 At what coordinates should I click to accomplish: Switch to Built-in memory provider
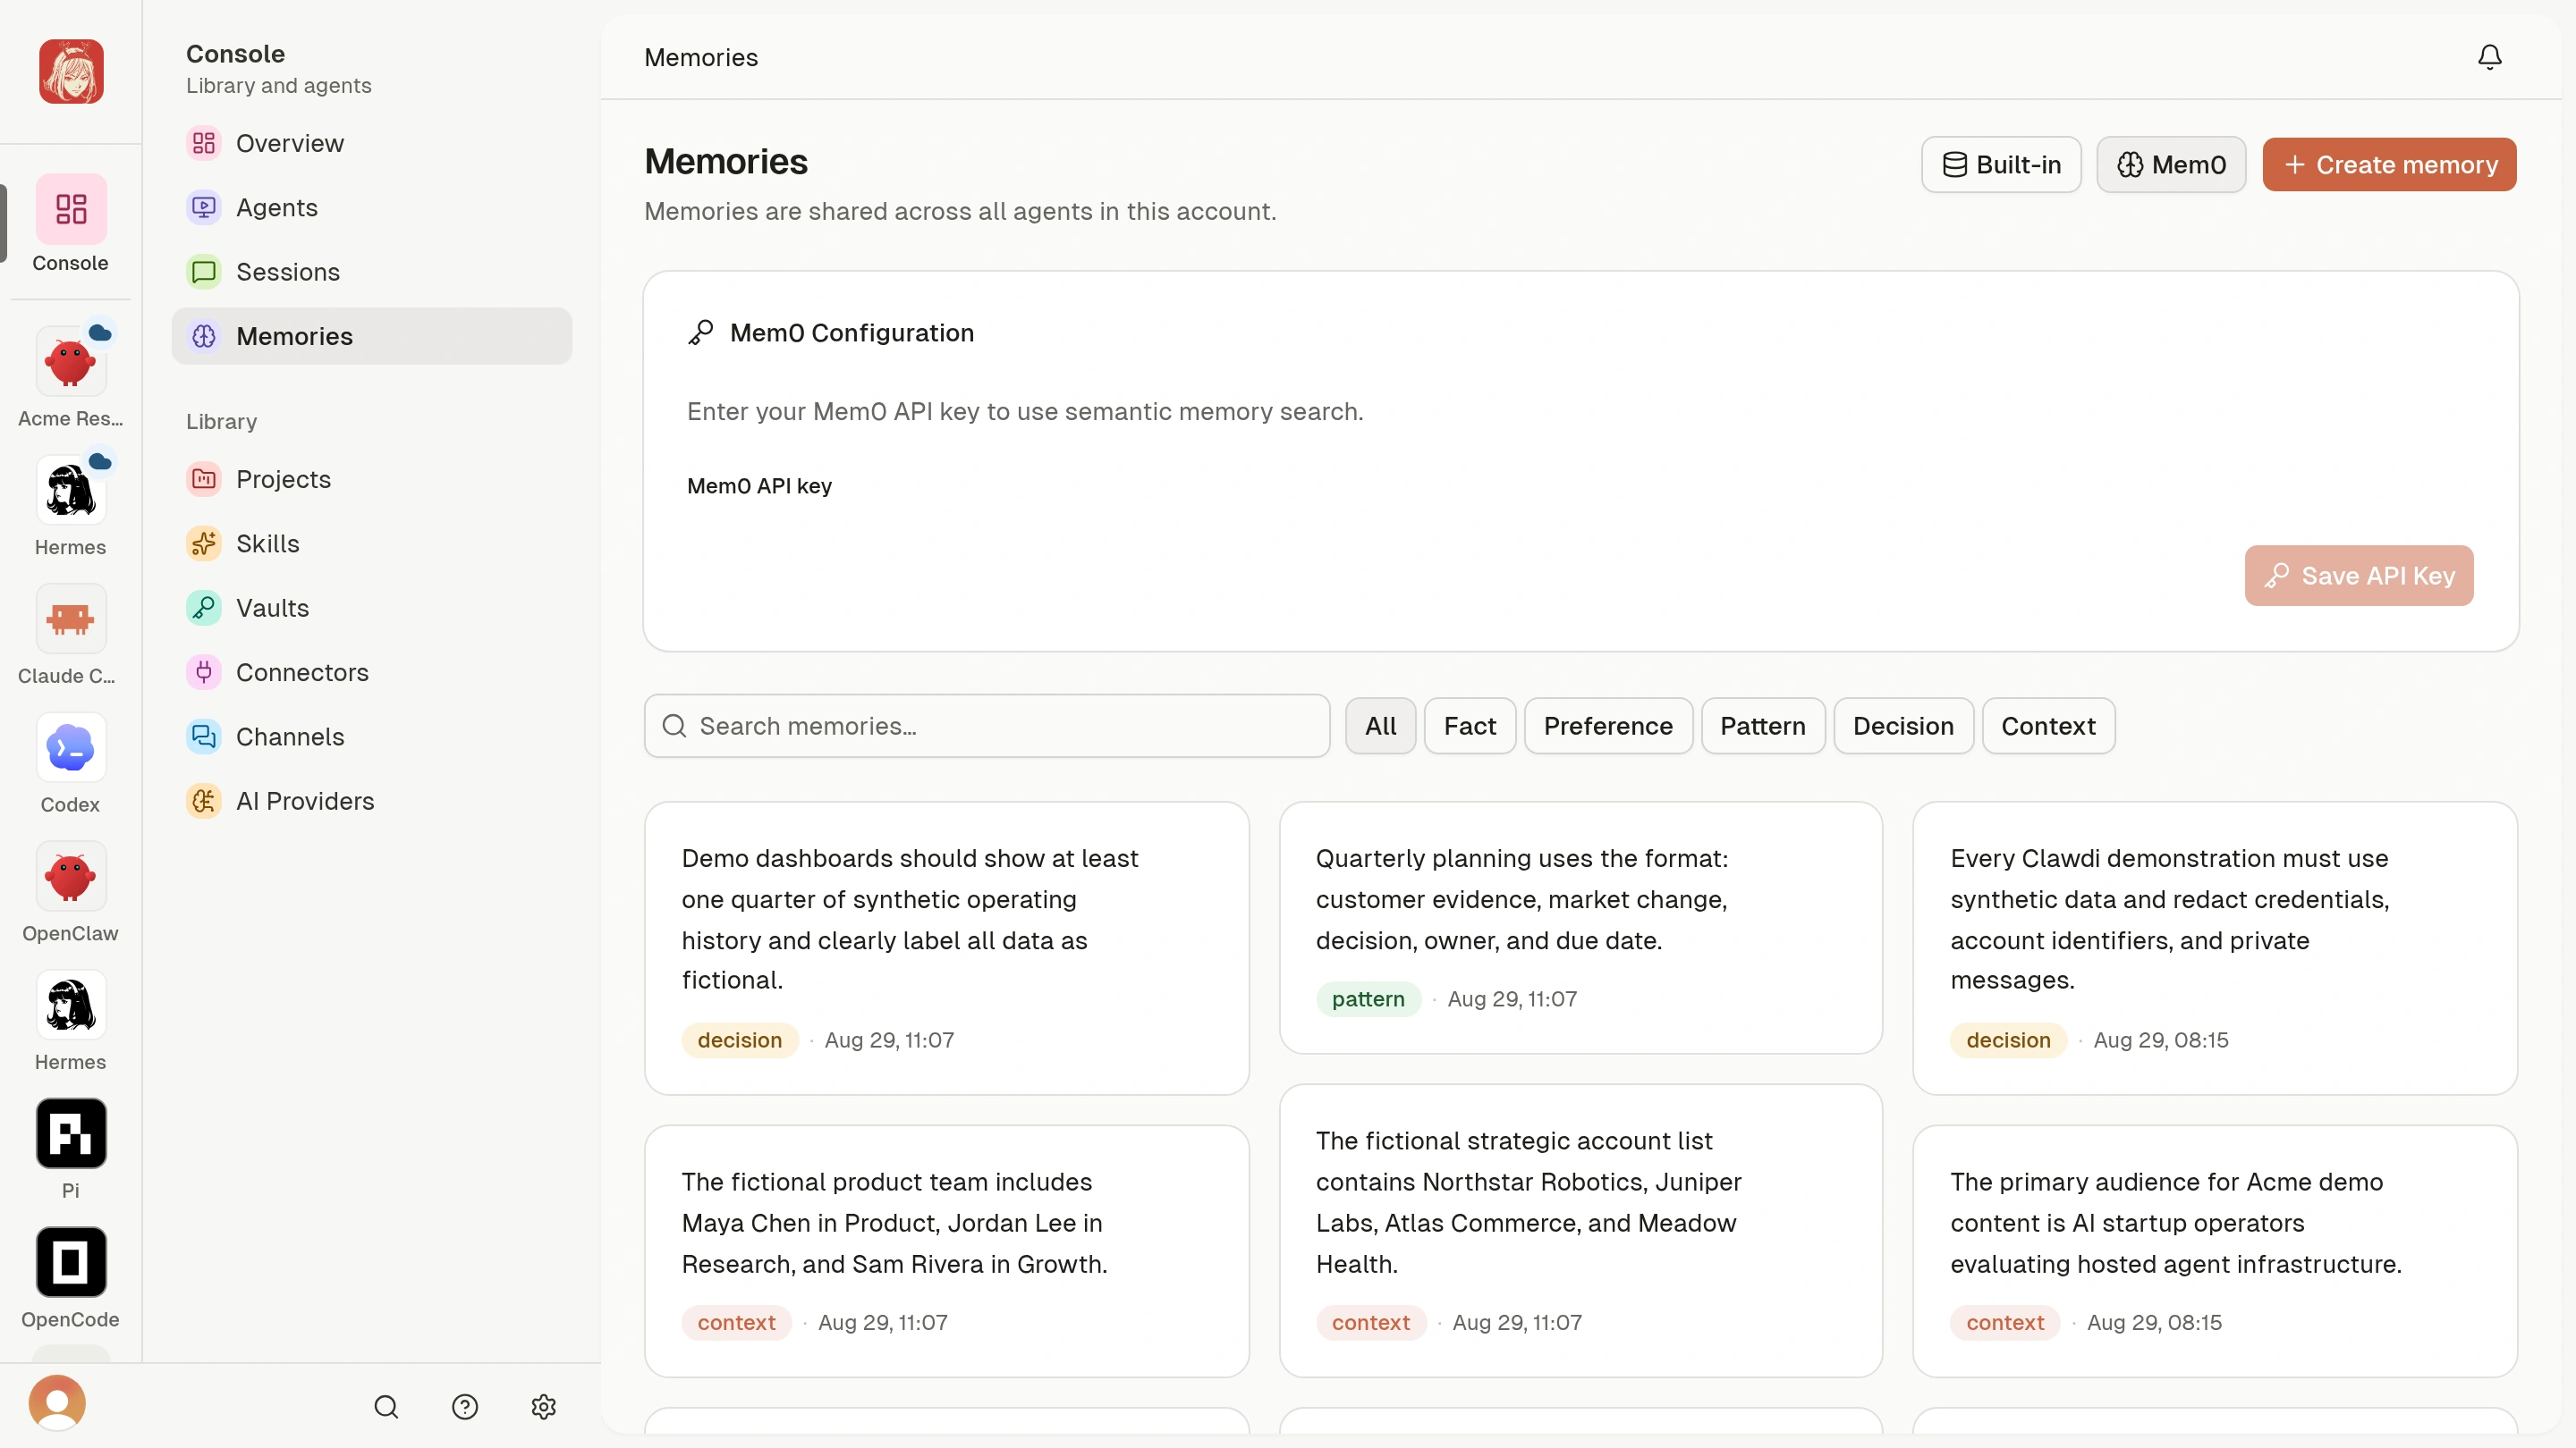2001,164
